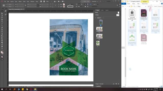Select the Pen tool

(x=2, y=26)
